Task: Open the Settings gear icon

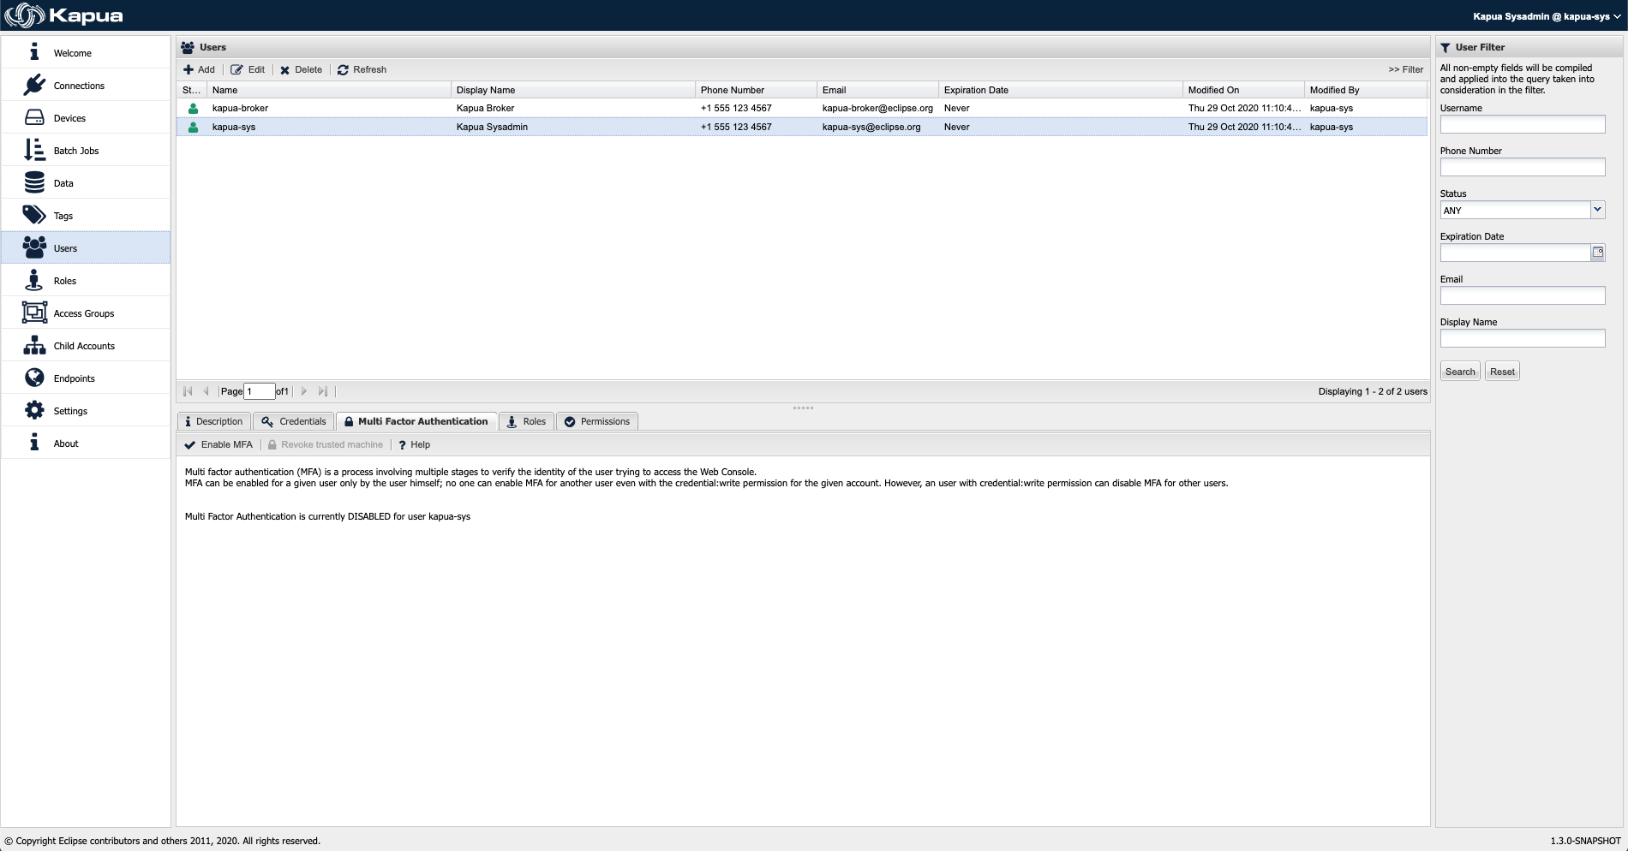Action: click(34, 409)
